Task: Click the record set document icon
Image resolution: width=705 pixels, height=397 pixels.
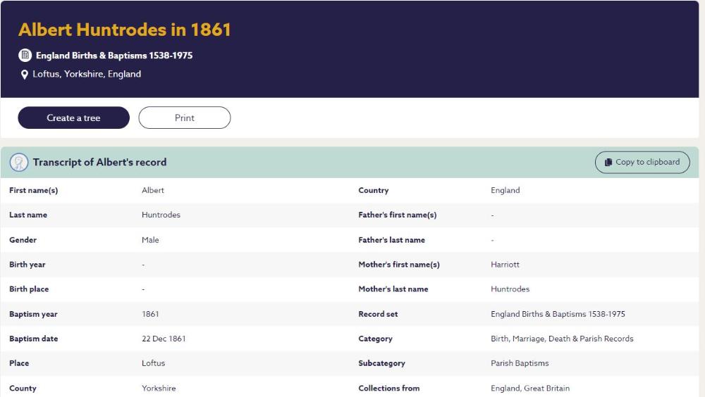Action: 25,55
